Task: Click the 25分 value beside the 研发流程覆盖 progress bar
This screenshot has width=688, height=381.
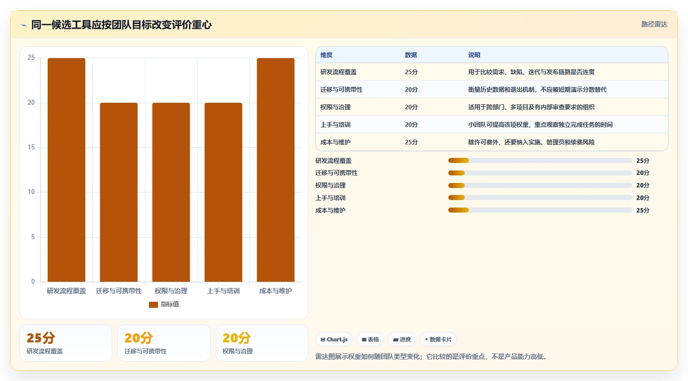Action: coord(643,161)
